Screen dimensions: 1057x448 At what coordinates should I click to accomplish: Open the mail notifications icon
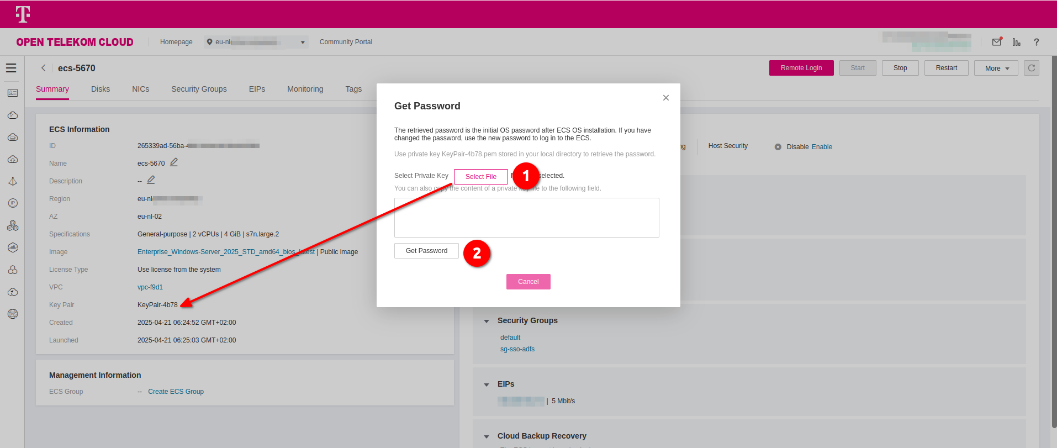tap(997, 42)
